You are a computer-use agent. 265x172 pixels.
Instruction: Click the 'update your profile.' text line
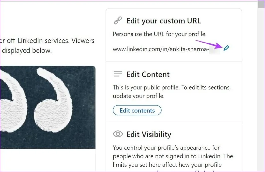138,96
